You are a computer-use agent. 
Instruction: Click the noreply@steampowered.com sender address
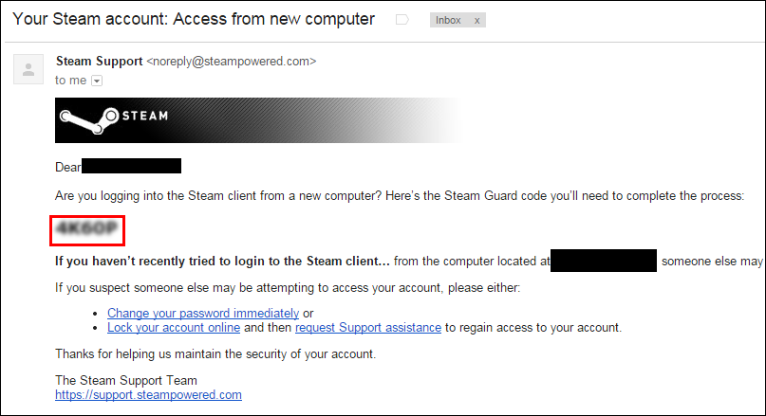(x=232, y=62)
